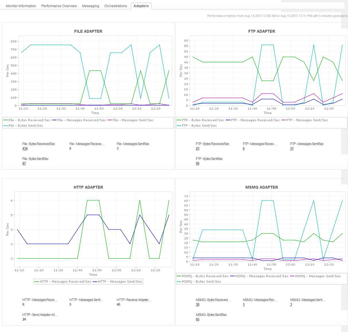Toggle the File - Bytes Received/Sec legend series

tap(27, 120)
